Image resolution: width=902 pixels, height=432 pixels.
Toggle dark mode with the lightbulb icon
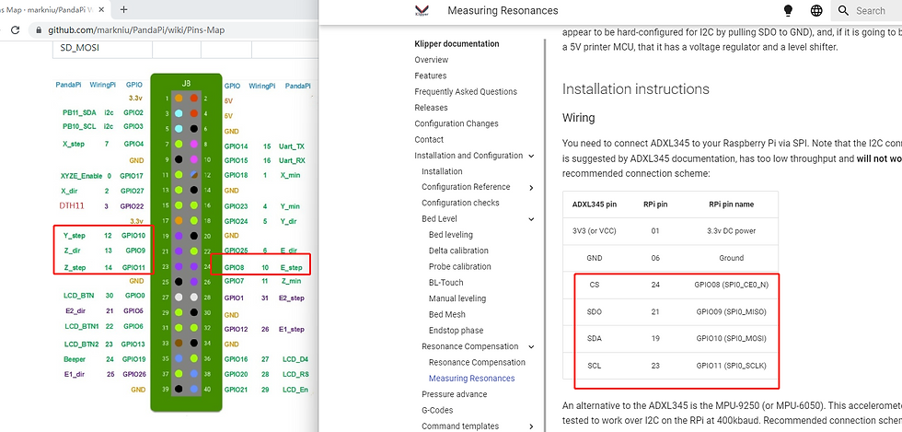787,11
